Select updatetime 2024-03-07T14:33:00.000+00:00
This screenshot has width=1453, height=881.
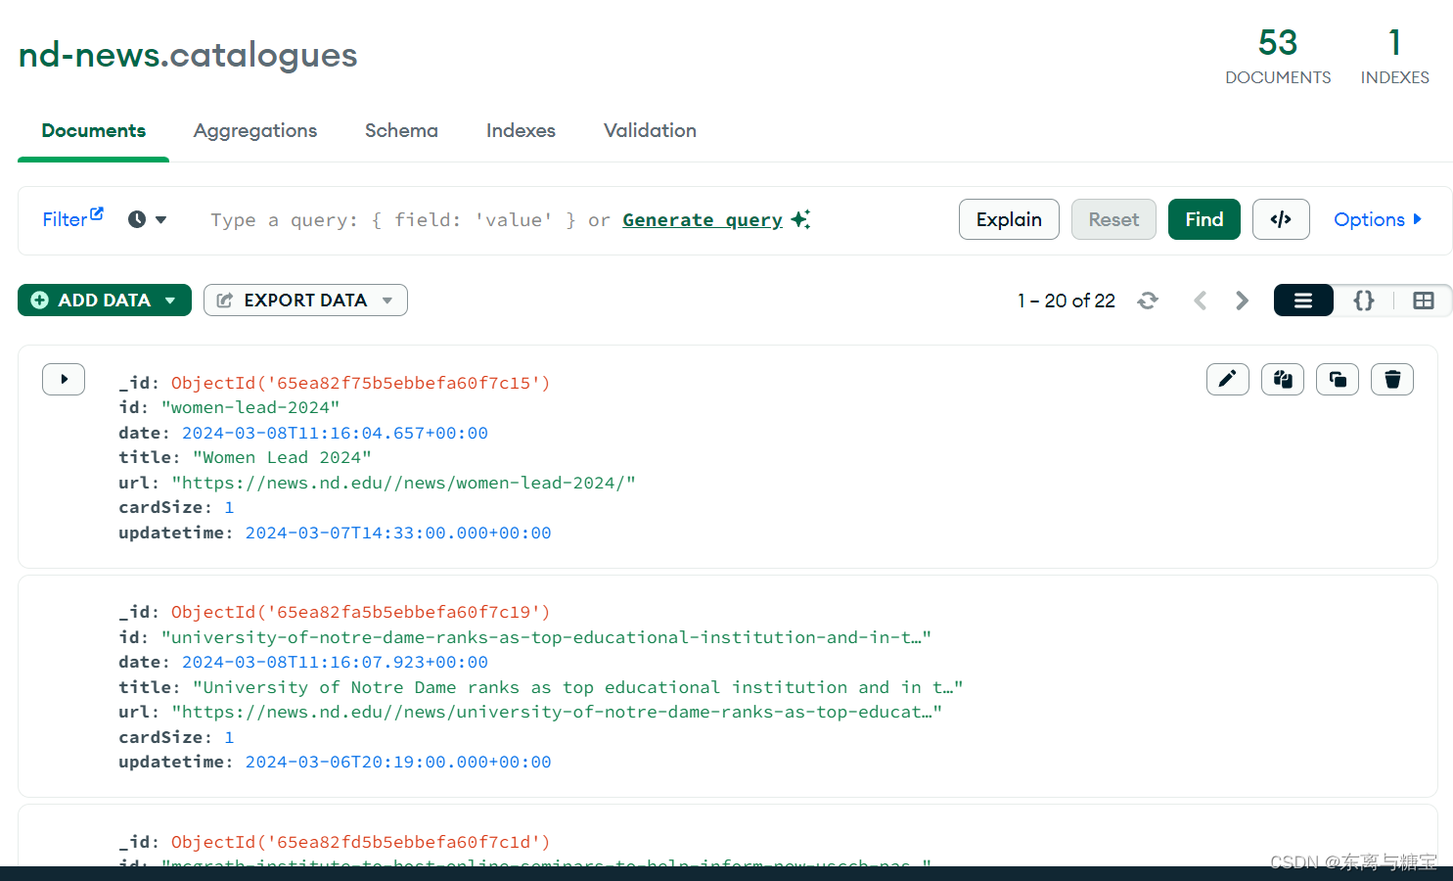click(398, 533)
